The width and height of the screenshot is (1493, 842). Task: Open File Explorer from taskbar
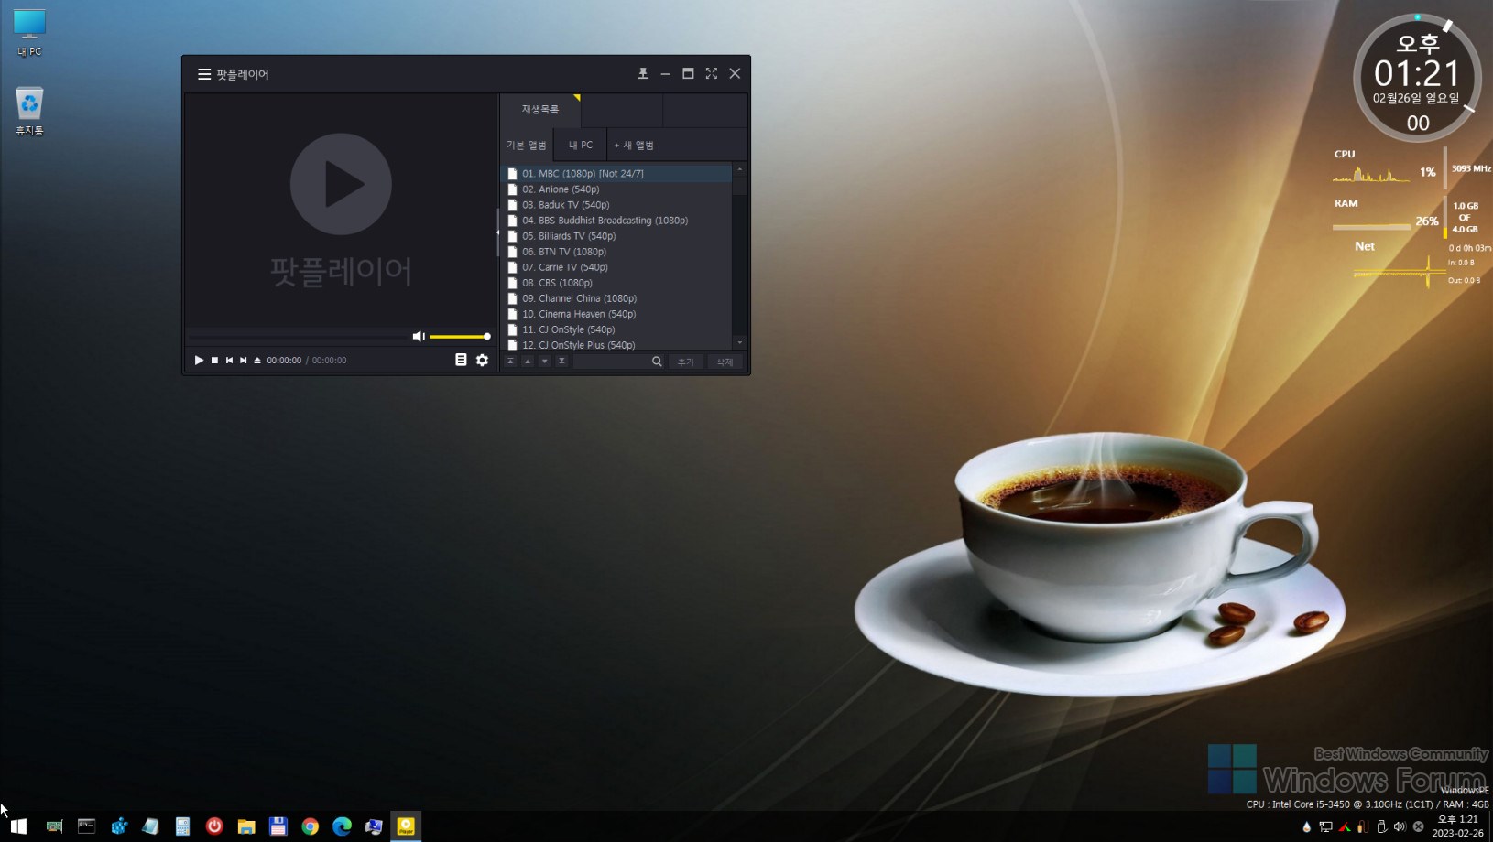(246, 826)
